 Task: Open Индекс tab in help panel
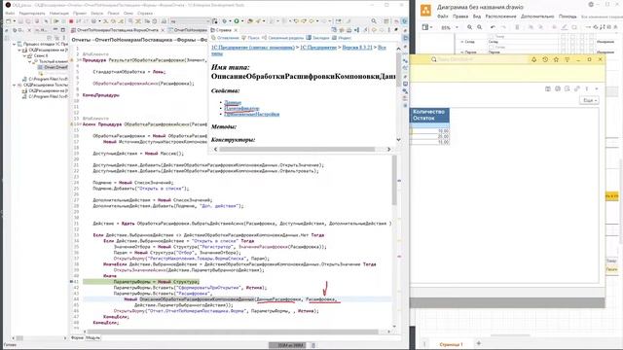[342, 38]
